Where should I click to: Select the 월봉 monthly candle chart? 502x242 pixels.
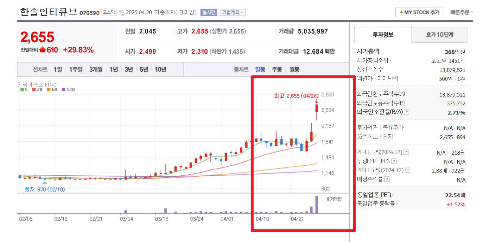(294, 69)
